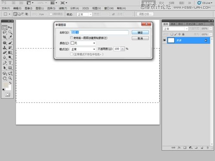Switch to the 历史记录 panel tab
Viewport: 215px width, 161px height.
point(191,24)
